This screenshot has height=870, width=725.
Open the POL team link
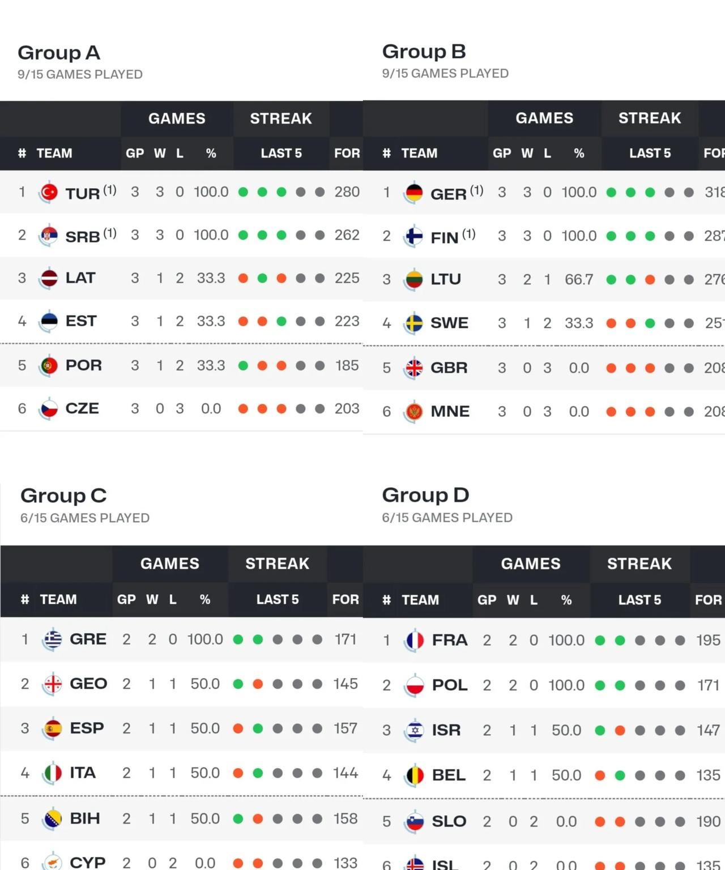pos(449,685)
